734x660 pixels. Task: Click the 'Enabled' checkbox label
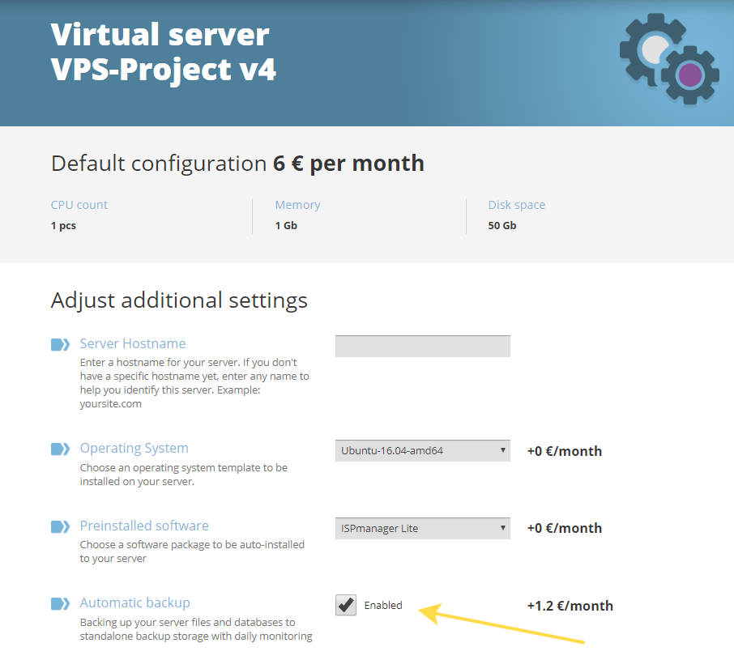tap(383, 605)
